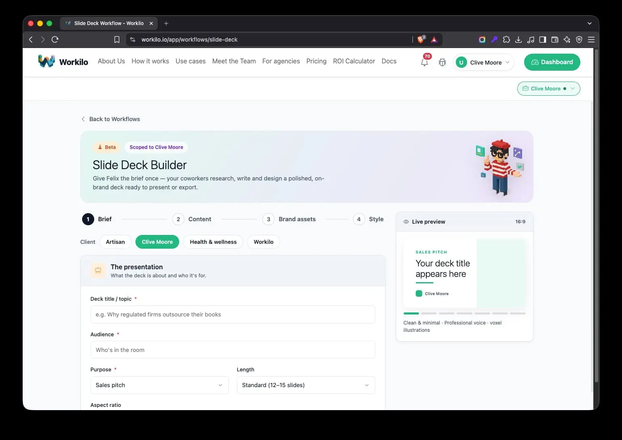Viewport: 622px width, 440px height.
Task: Open a new browser tab with plus icon
Action: click(x=166, y=23)
